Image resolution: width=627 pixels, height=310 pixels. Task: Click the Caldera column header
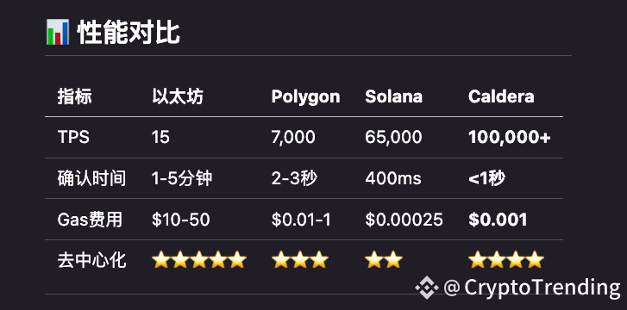pos(501,96)
